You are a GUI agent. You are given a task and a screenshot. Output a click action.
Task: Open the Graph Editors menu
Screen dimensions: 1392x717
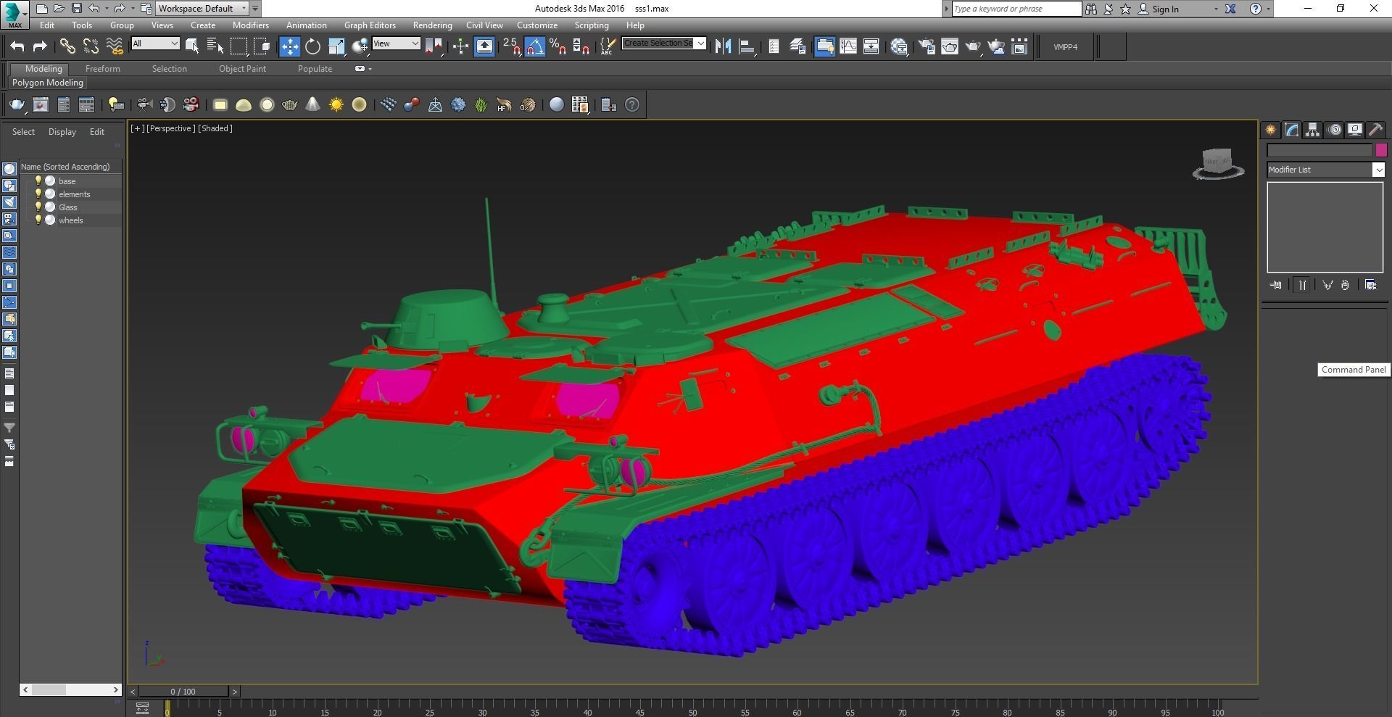(370, 25)
